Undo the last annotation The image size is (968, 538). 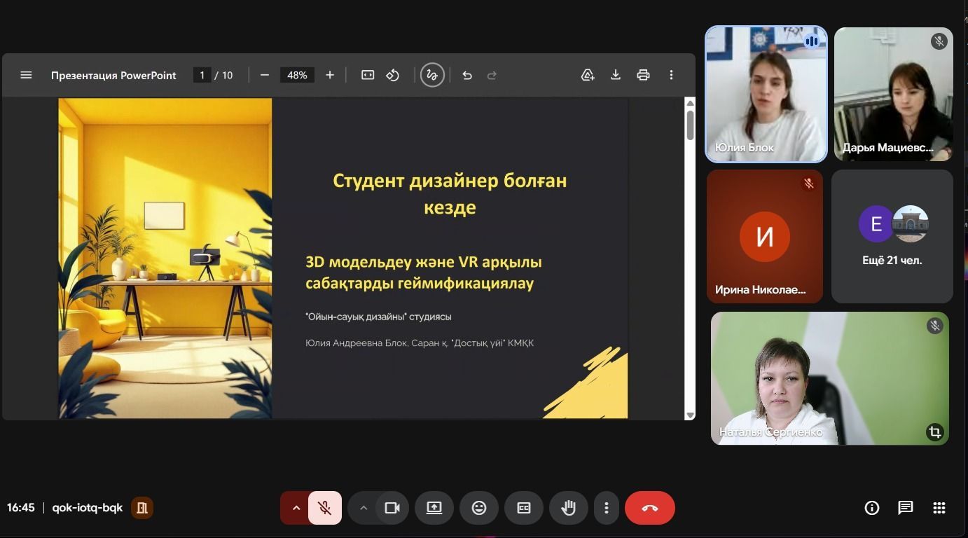pos(467,75)
